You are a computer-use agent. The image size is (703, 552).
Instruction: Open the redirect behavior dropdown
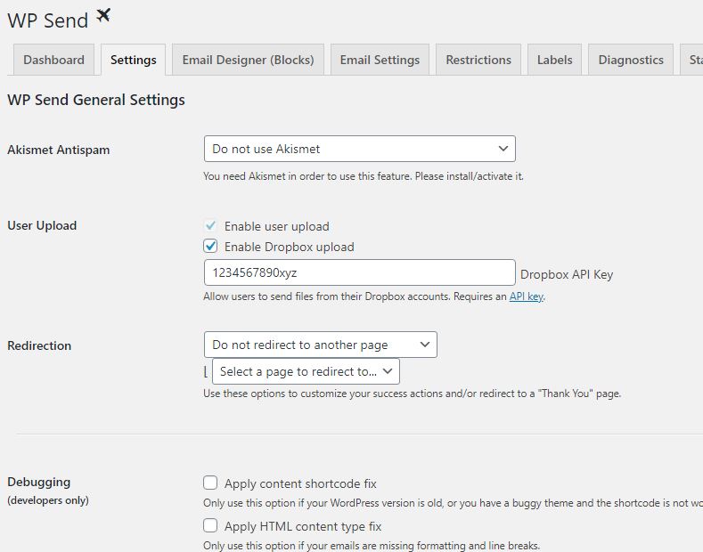[x=321, y=345]
